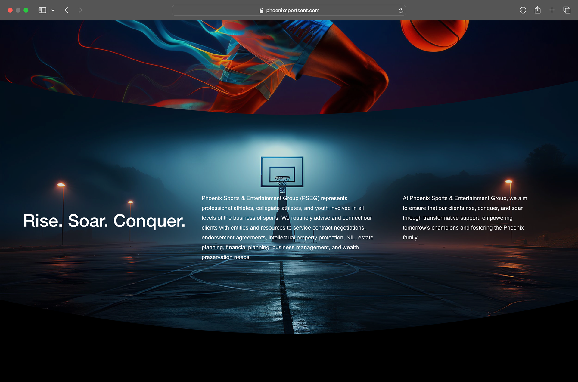Open a new tab with the plus button
Image resolution: width=578 pixels, height=382 pixels.
(552, 10)
